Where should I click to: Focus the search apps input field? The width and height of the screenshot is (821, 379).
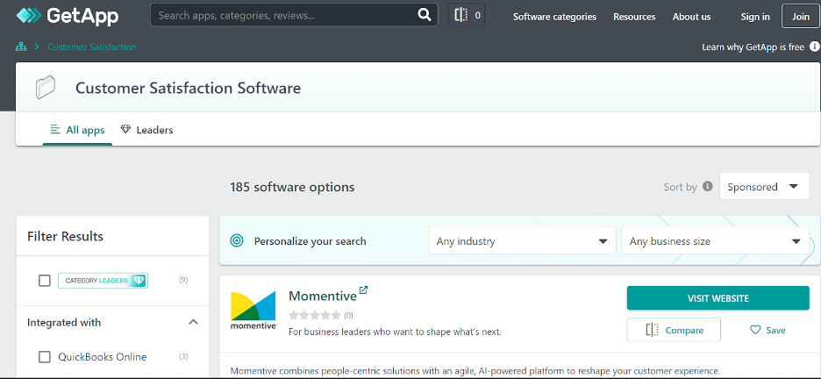pos(286,15)
